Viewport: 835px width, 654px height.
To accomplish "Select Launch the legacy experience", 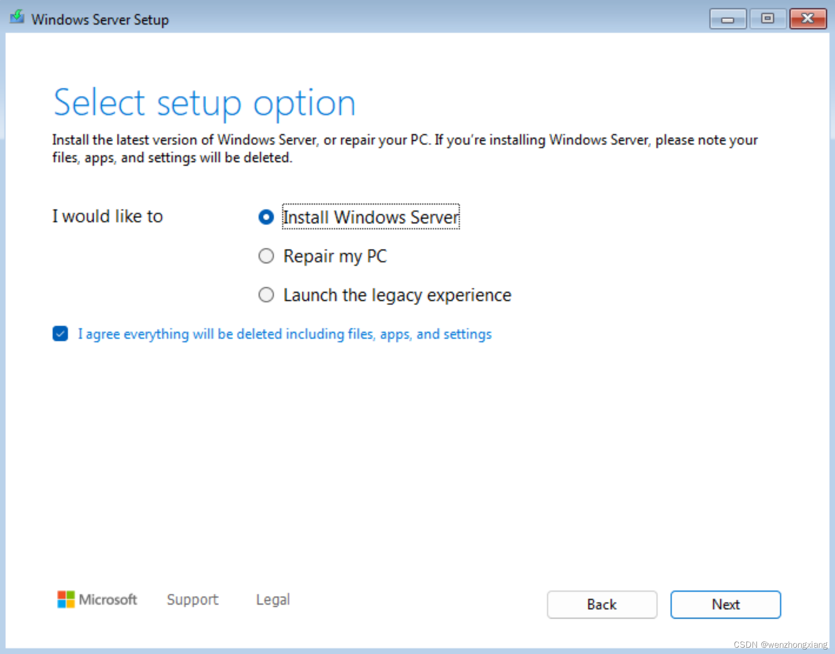I will click(x=266, y=294).
